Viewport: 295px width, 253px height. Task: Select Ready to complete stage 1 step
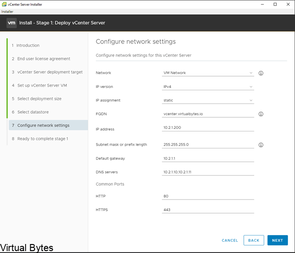coord(40,139)
